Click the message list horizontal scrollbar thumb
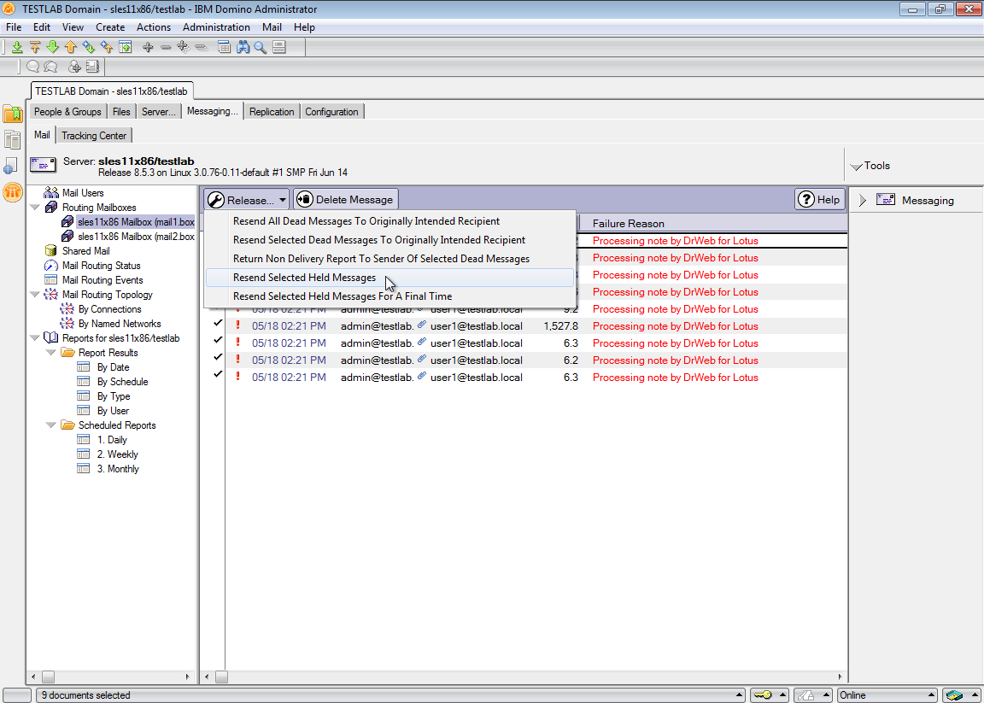Image resolution: width=984 pixels, height=703 pixels. coord(221,677)
